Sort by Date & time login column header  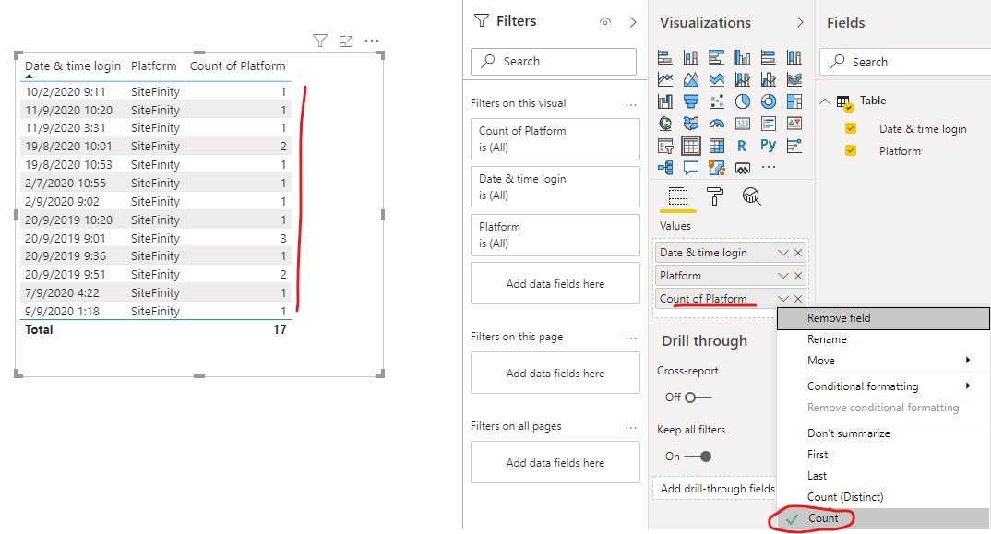tap(73, 65)
